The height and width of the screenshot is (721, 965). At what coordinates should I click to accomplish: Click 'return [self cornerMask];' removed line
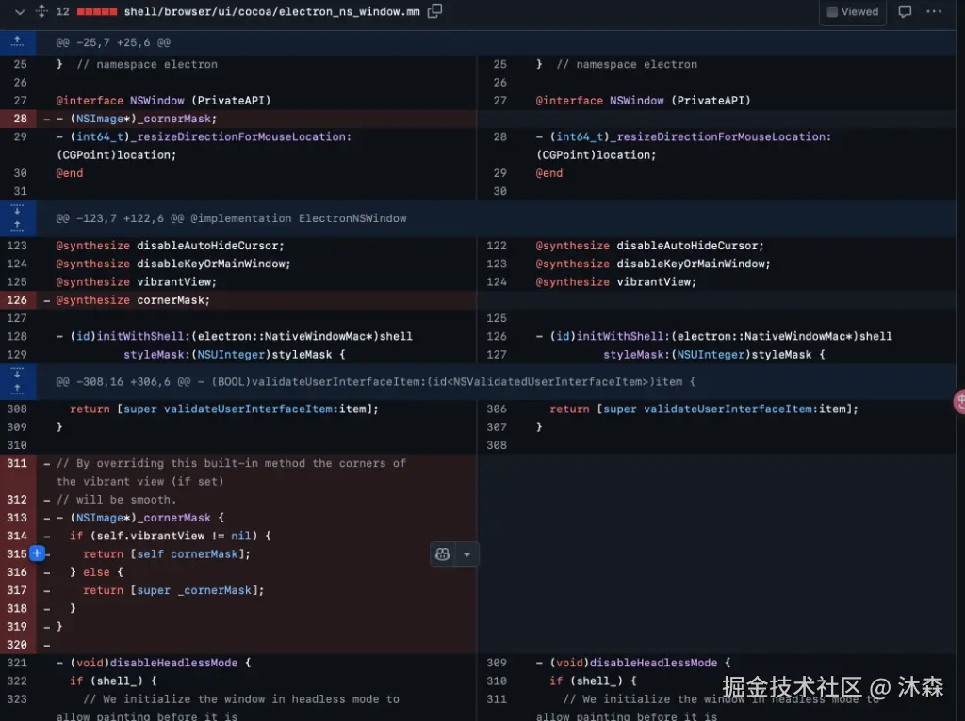(x=167, y=553)
